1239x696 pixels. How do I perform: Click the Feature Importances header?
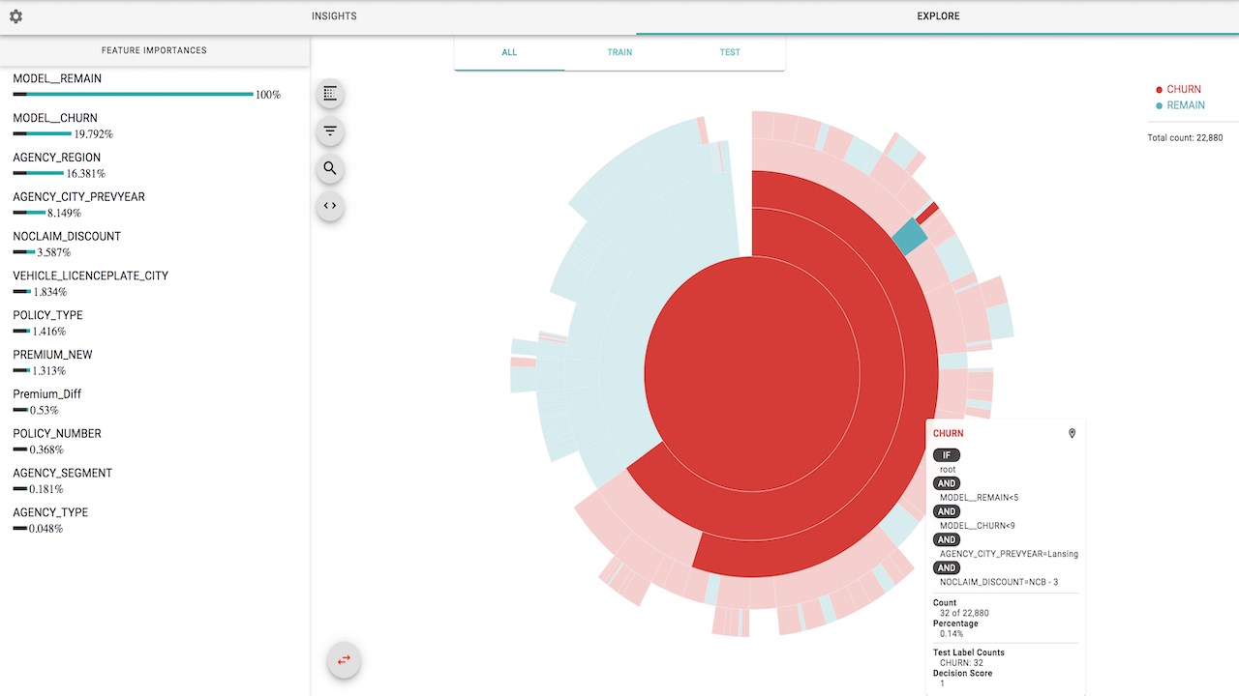[x=155, y=50]
